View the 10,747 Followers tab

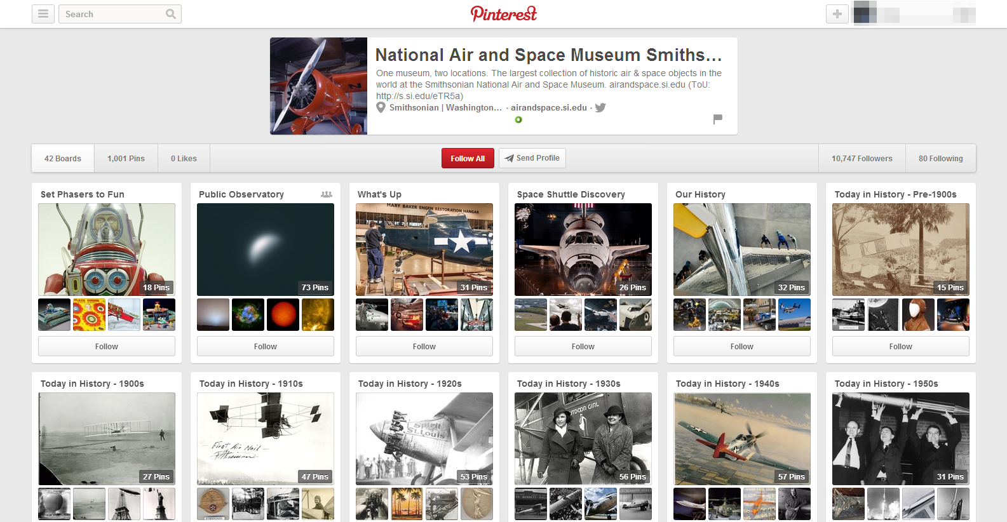862,158
